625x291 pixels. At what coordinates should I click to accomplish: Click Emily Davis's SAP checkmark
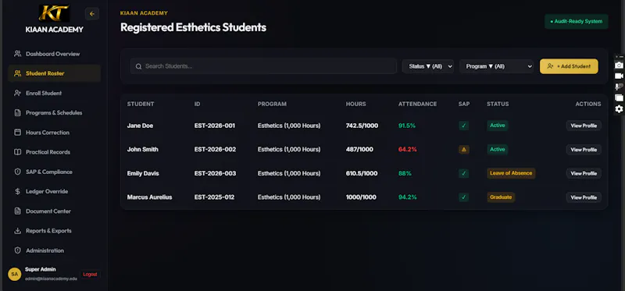[463, 173]
